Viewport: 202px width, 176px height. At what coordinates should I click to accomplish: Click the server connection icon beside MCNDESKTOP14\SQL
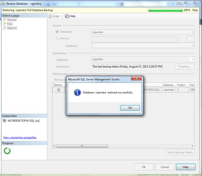coord(5,121)
